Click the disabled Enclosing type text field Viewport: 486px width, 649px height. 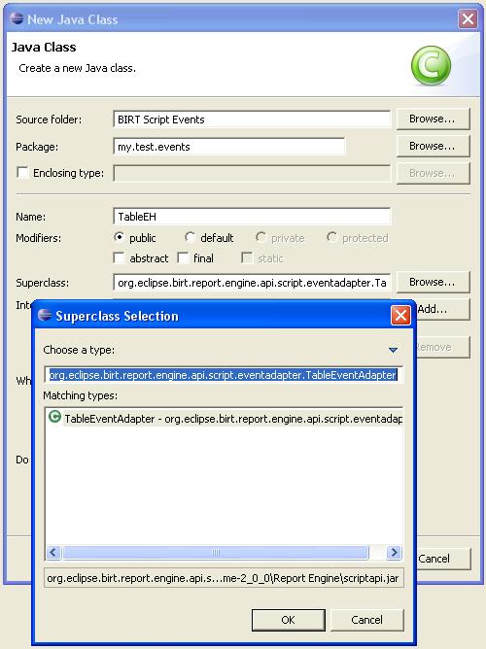point(252,173)
